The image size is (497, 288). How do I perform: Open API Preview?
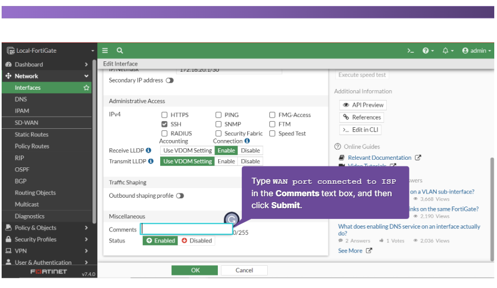[x=363, y=105]
